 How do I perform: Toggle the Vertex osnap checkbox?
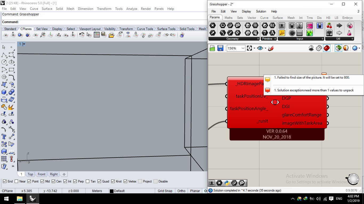click(126, 181)
